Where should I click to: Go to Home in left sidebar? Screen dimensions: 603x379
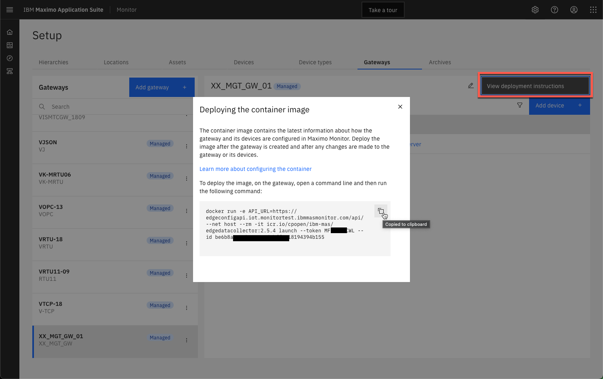point(10,32)
